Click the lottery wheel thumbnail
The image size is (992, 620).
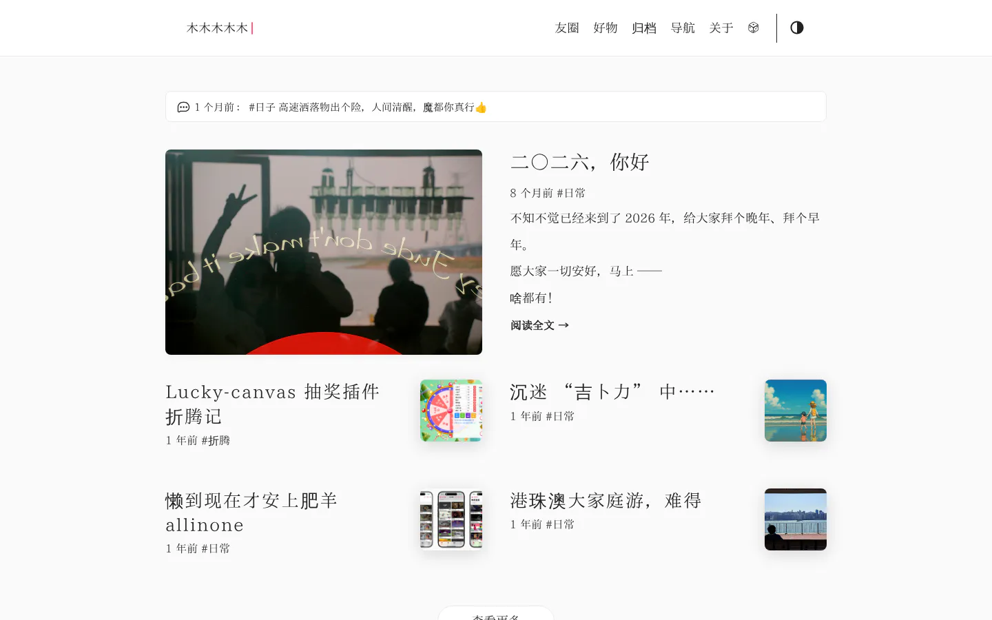(x=451, y=411)
